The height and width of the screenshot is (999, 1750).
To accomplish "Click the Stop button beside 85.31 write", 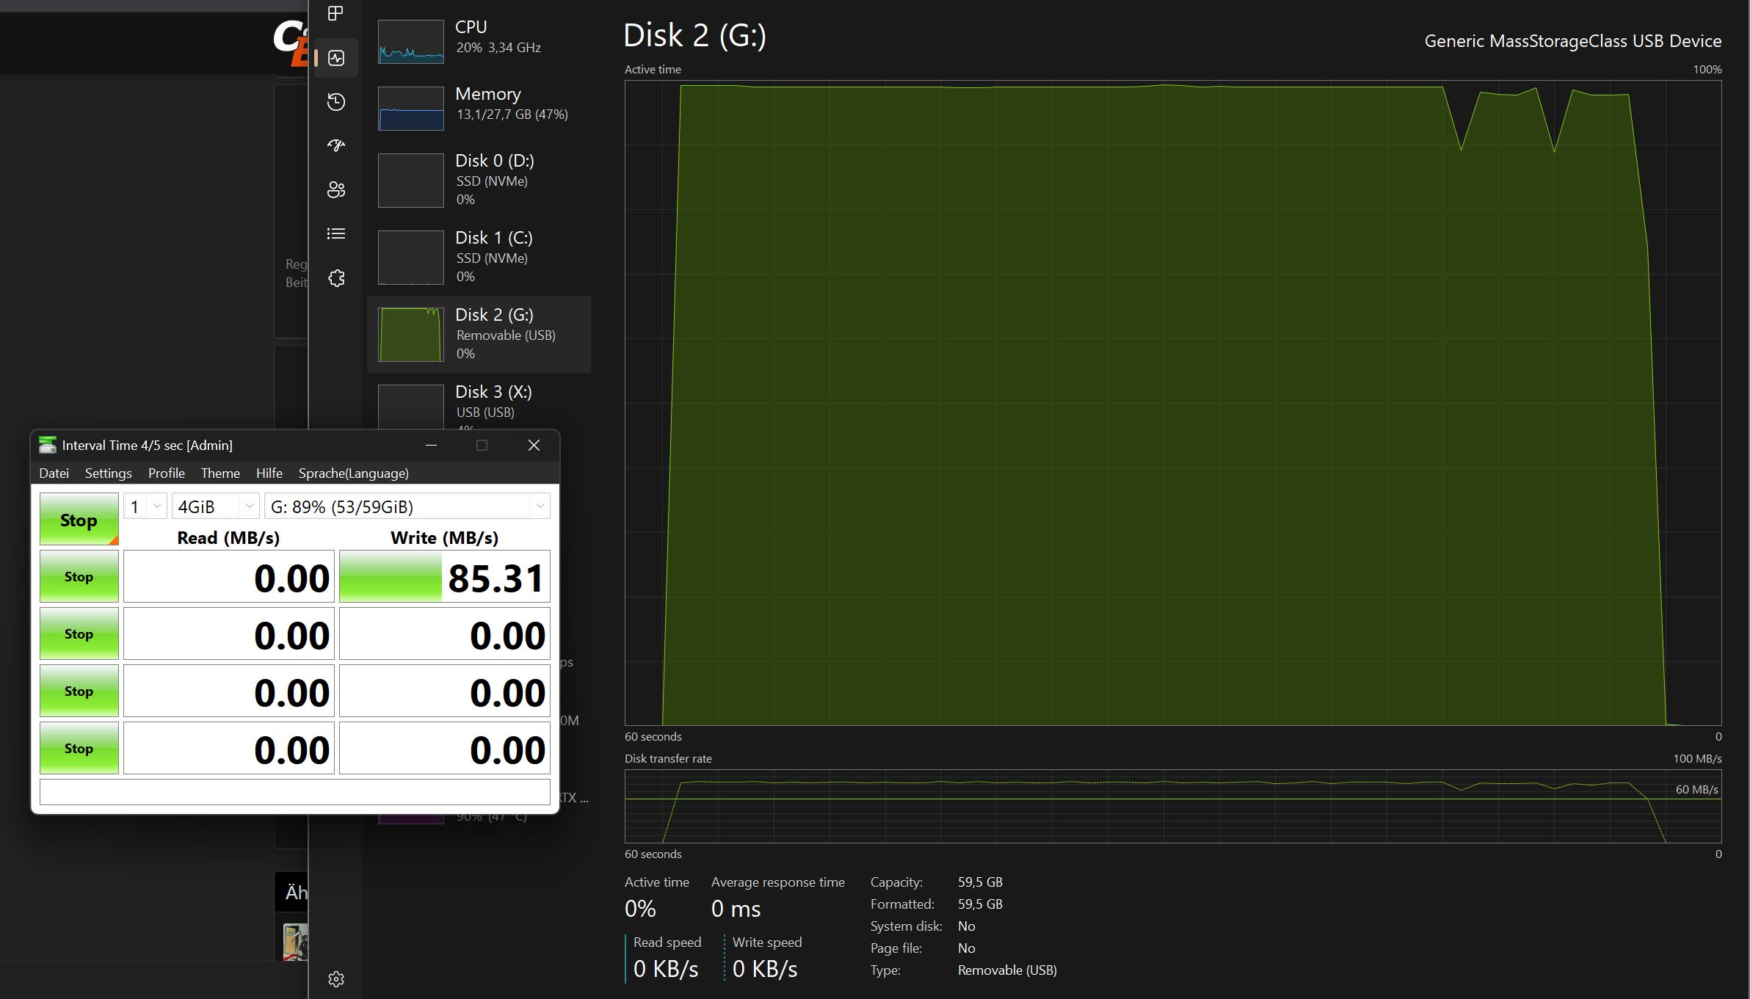I will pos(79,577).
